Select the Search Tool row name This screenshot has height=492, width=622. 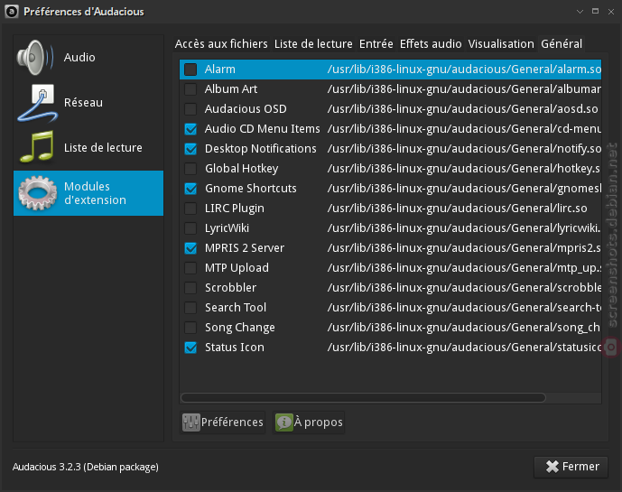tap(236, 308)
